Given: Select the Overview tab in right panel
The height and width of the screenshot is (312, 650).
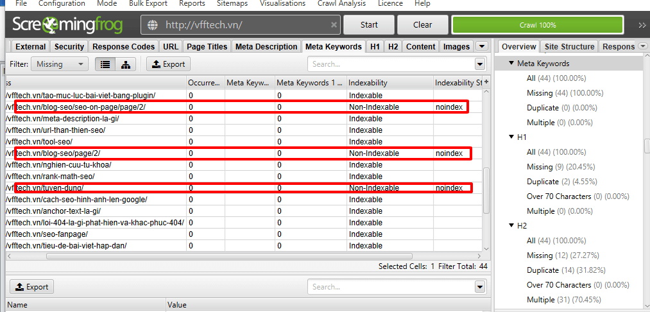Looking at the screenshot, I should pos(518,46).
